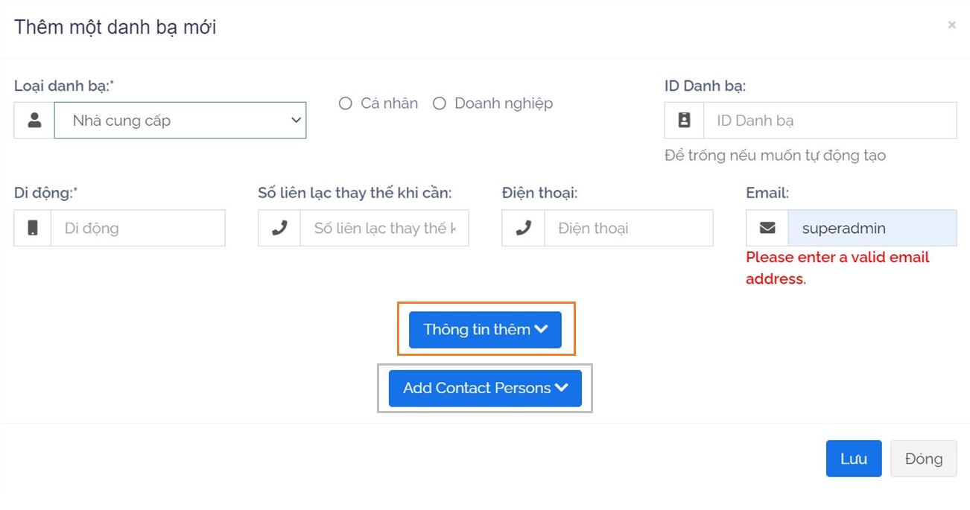Expand the Thông tin thêm section
This screenshot has width=970, height=510.
485,329
